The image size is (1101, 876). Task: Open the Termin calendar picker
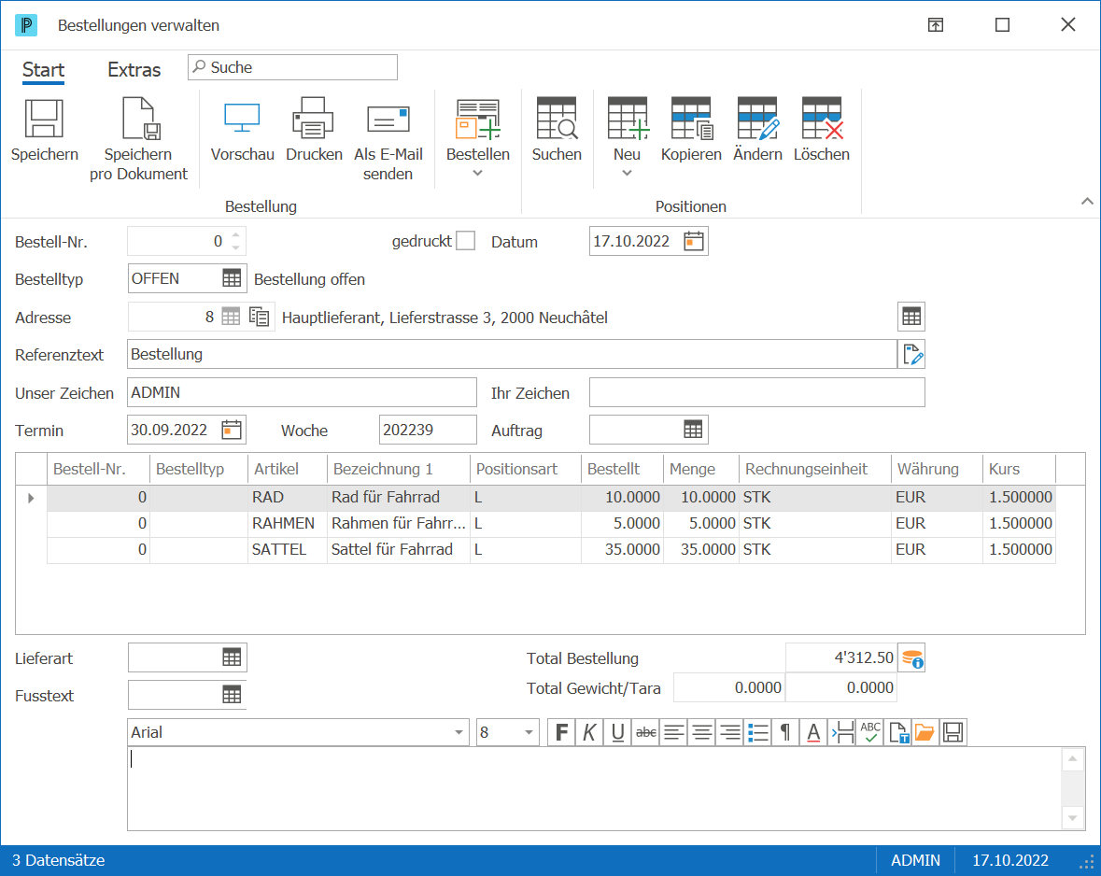232,430
